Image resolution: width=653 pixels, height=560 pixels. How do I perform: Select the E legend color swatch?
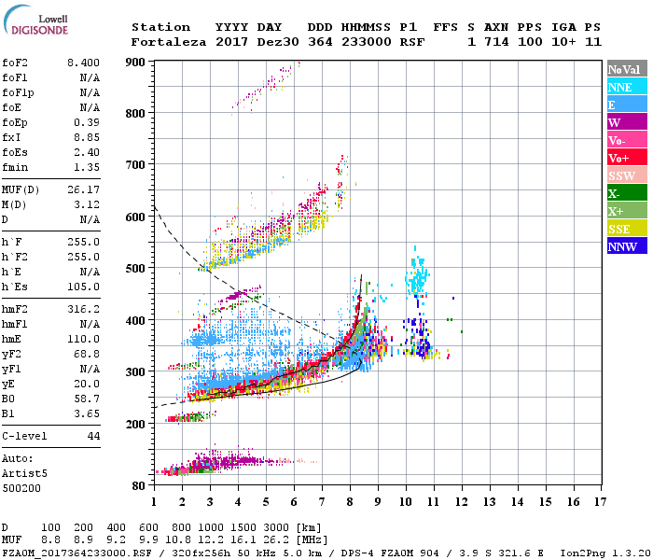coord(627,105)
